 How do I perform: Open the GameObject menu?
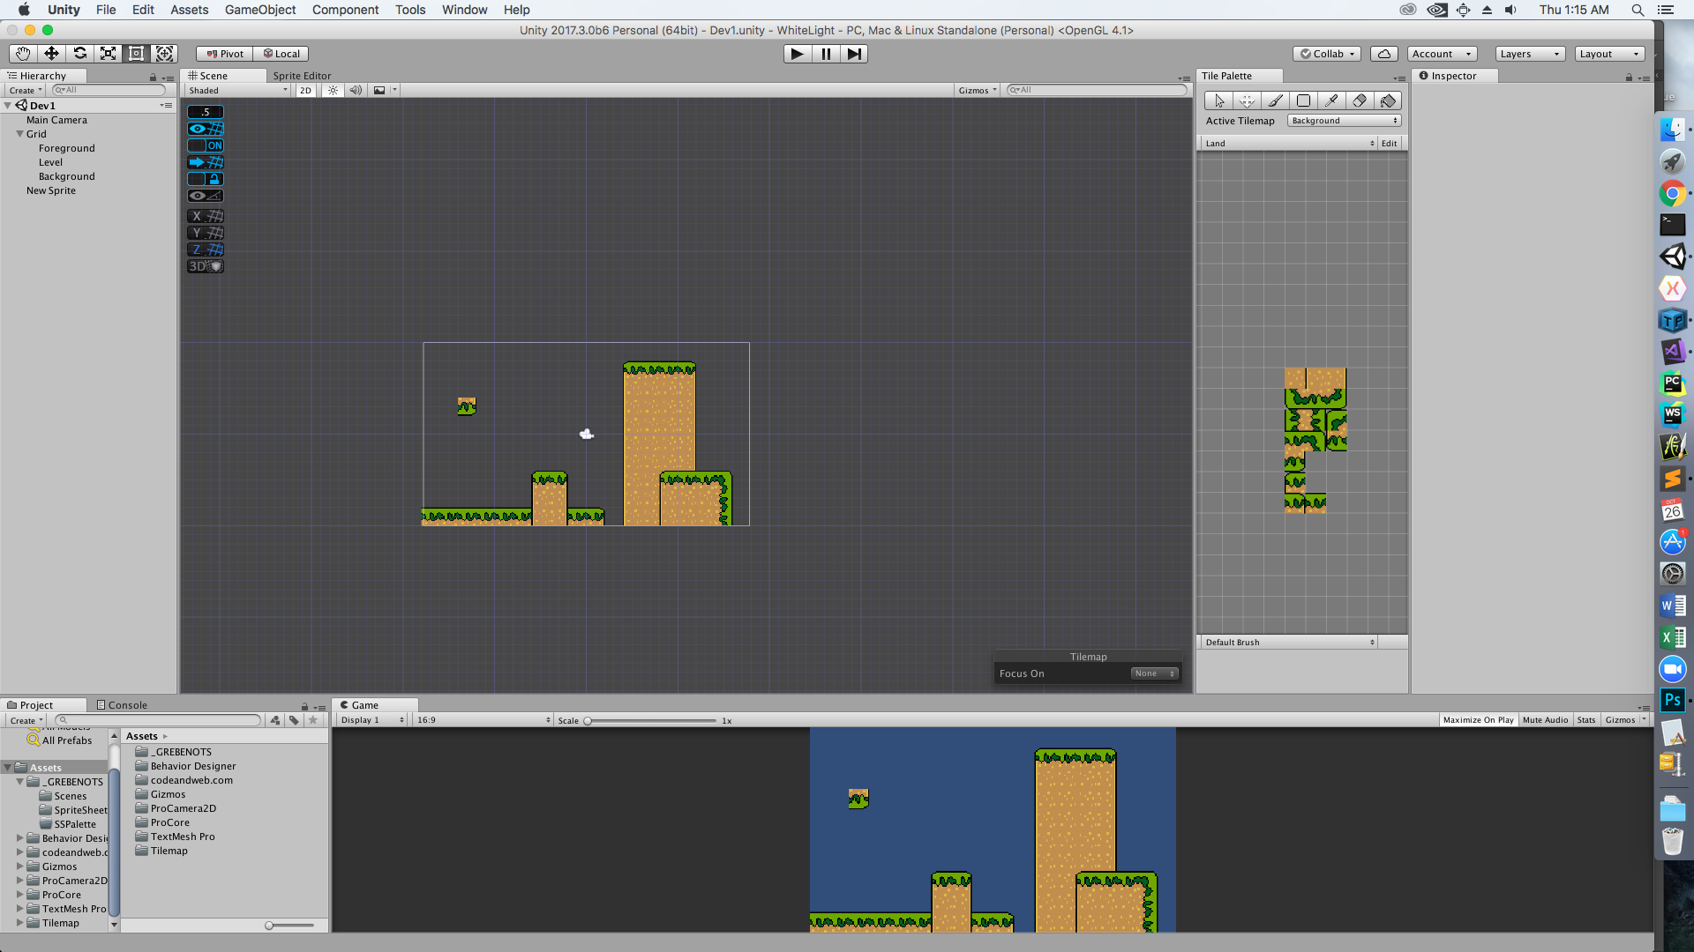(260, 10)
